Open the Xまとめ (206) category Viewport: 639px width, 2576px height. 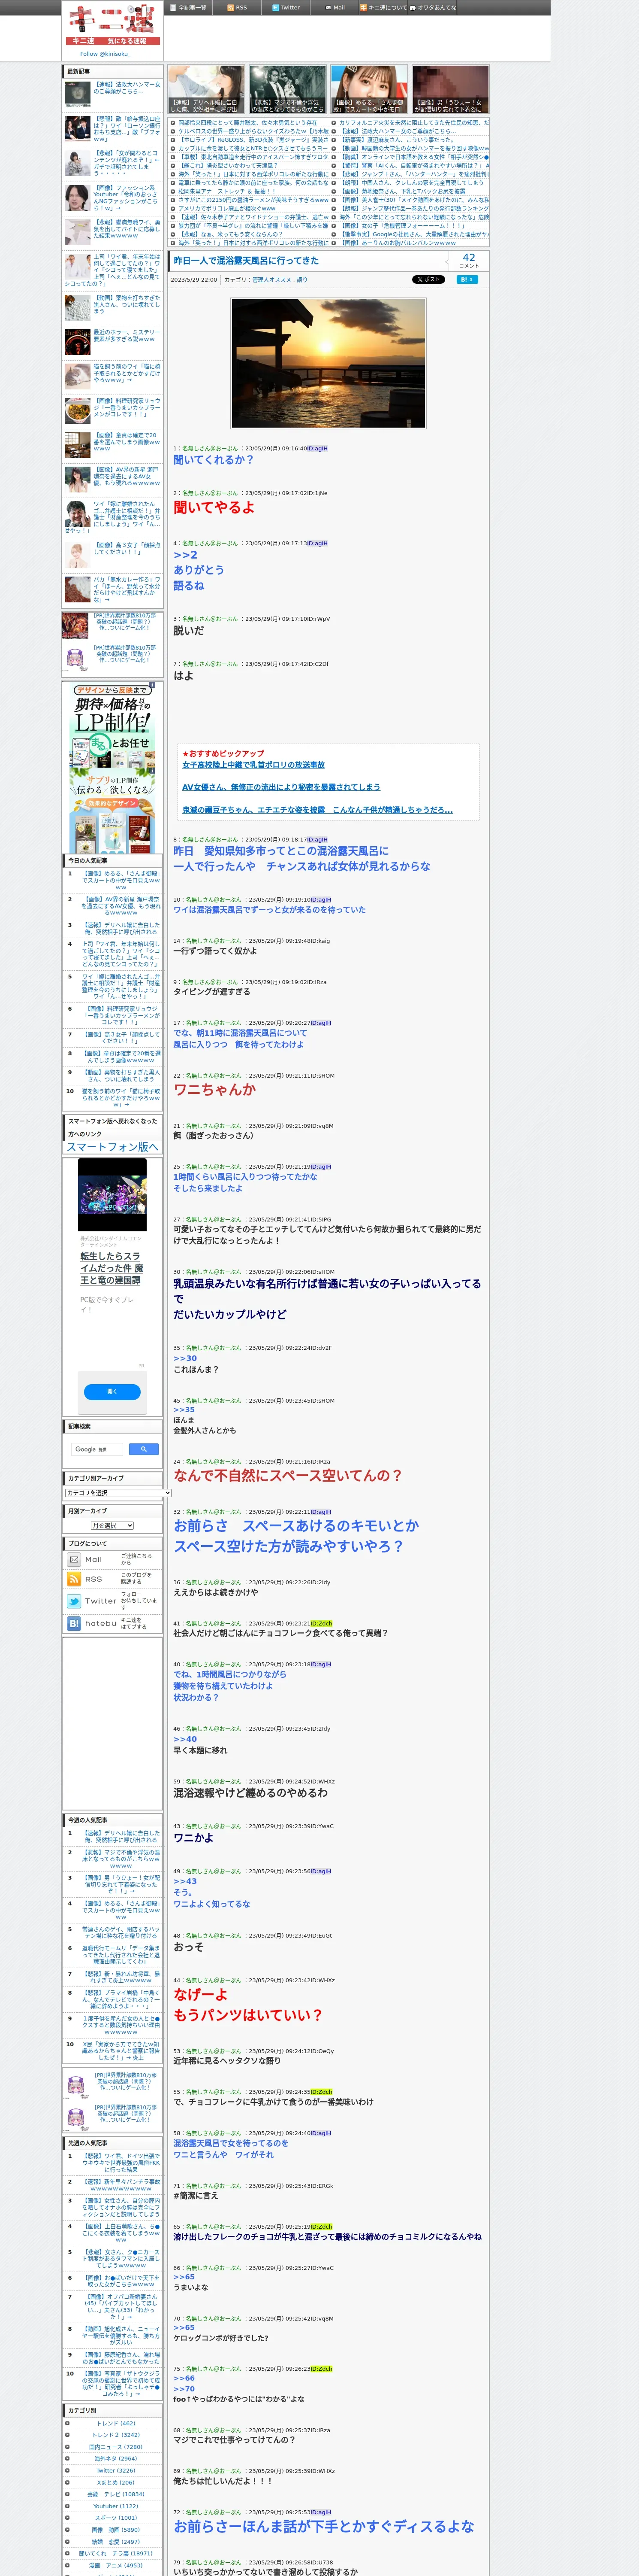116,2482
